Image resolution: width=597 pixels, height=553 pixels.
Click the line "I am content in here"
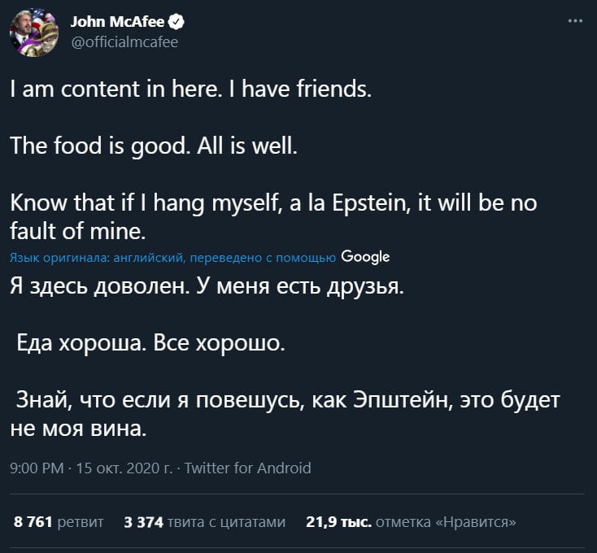[190, 91]
